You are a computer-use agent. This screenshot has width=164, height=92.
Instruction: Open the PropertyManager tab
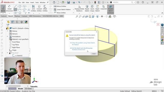[x=13, y=22]
